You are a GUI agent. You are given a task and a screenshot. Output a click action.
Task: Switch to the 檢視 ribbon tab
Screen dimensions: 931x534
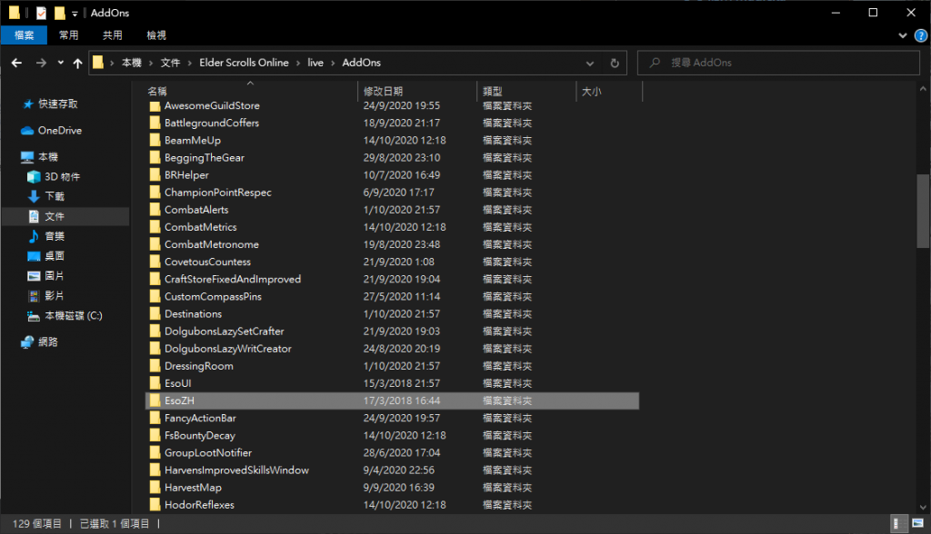(x=156, y=35)
